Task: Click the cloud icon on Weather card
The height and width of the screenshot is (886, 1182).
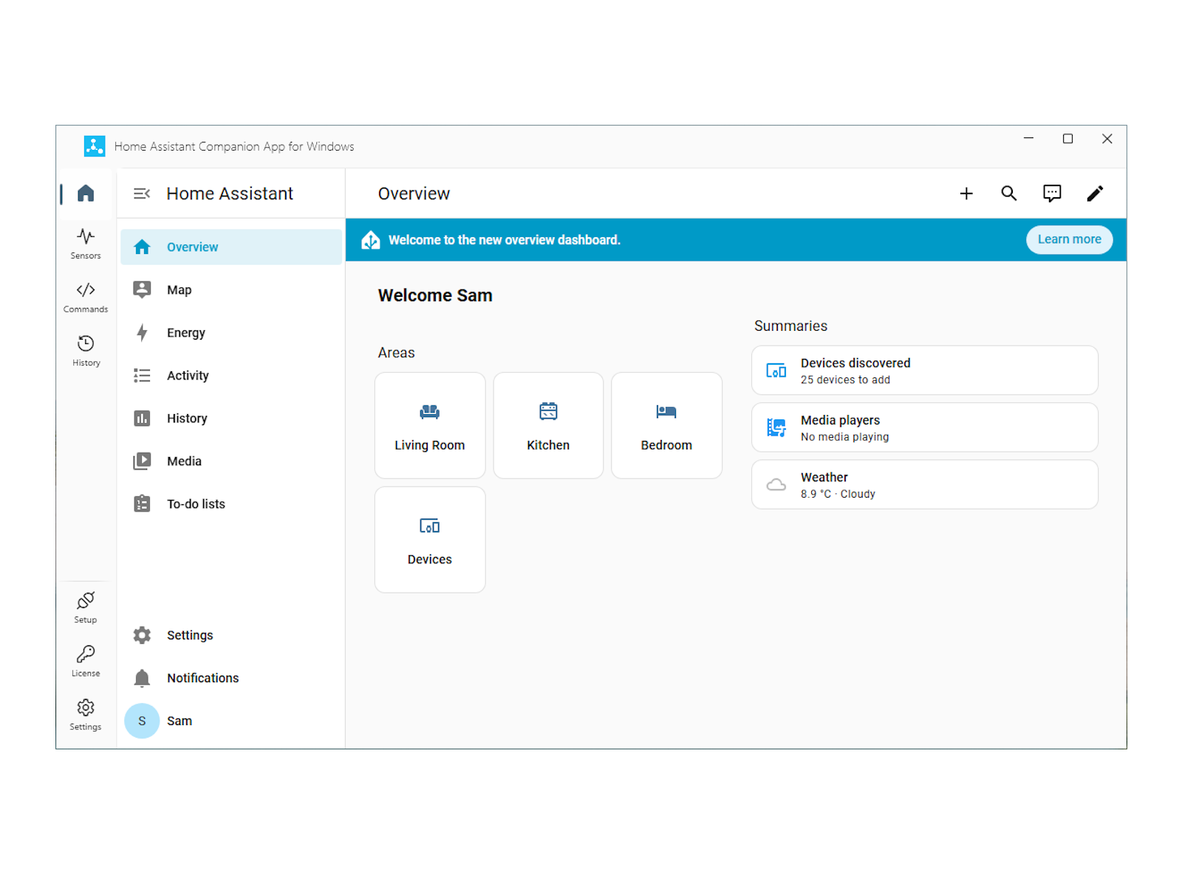Action: 776,485
